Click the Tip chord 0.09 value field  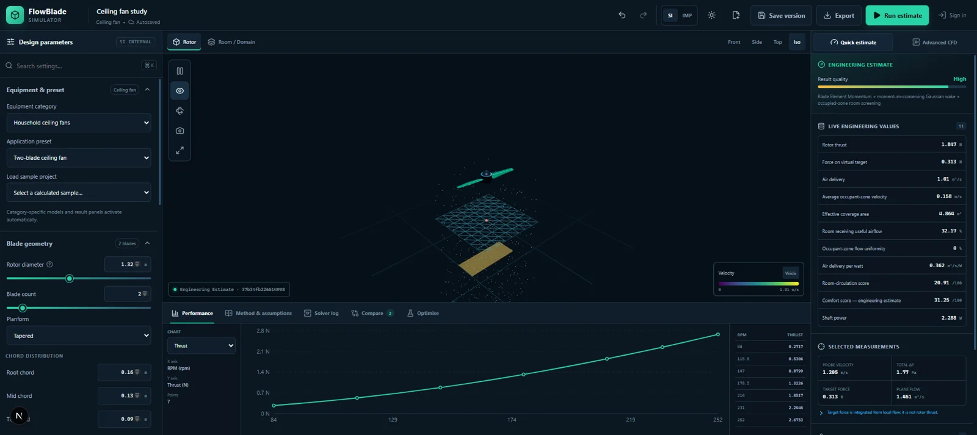pos(124,419)
